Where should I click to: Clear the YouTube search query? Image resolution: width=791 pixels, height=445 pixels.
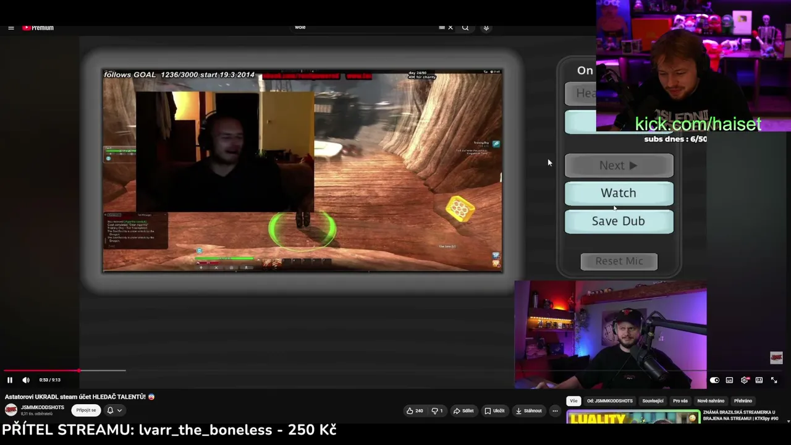click(450, 27)
